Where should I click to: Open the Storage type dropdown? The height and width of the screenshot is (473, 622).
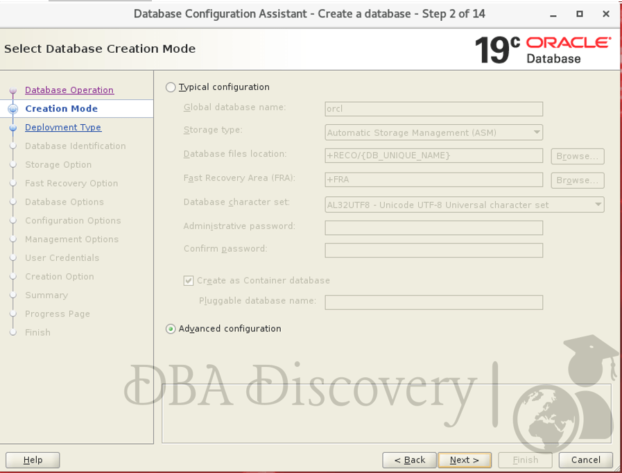[433, 132]
